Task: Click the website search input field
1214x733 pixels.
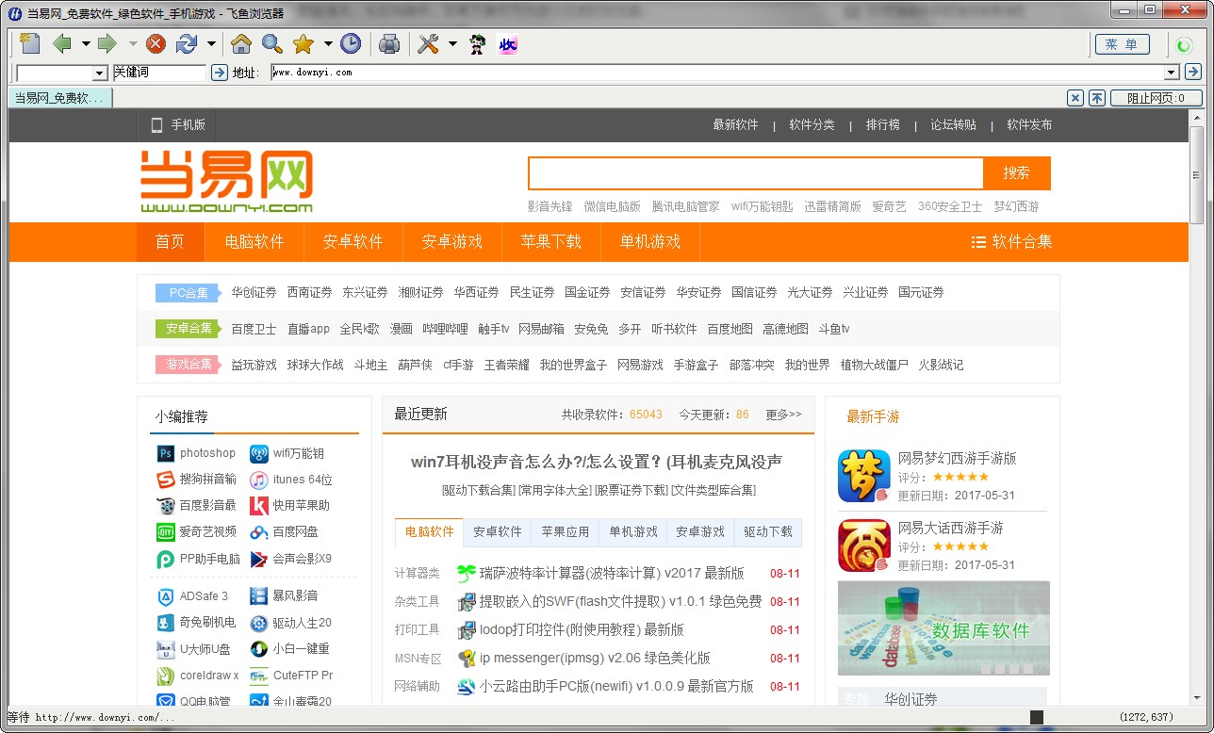Action: coord(755,173)
